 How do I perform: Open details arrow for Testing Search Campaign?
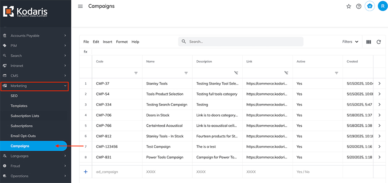click(x=379, y=105)
